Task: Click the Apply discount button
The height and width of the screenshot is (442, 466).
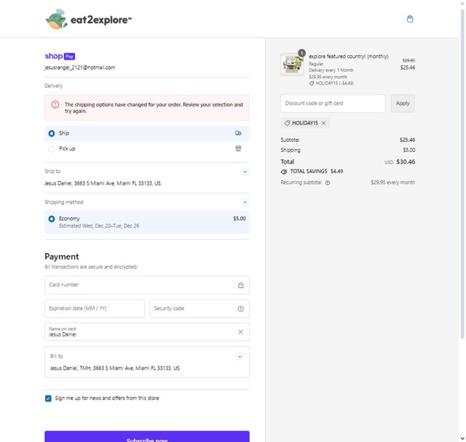Action: tap(403, 103)
